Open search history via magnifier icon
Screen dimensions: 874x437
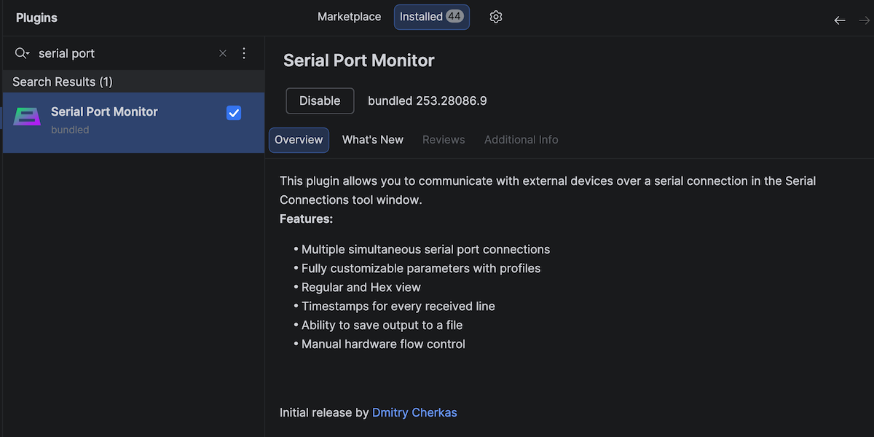pos(22,53)
